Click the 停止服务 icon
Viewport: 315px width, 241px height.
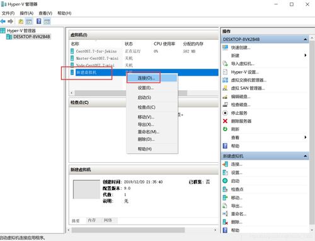225,113
